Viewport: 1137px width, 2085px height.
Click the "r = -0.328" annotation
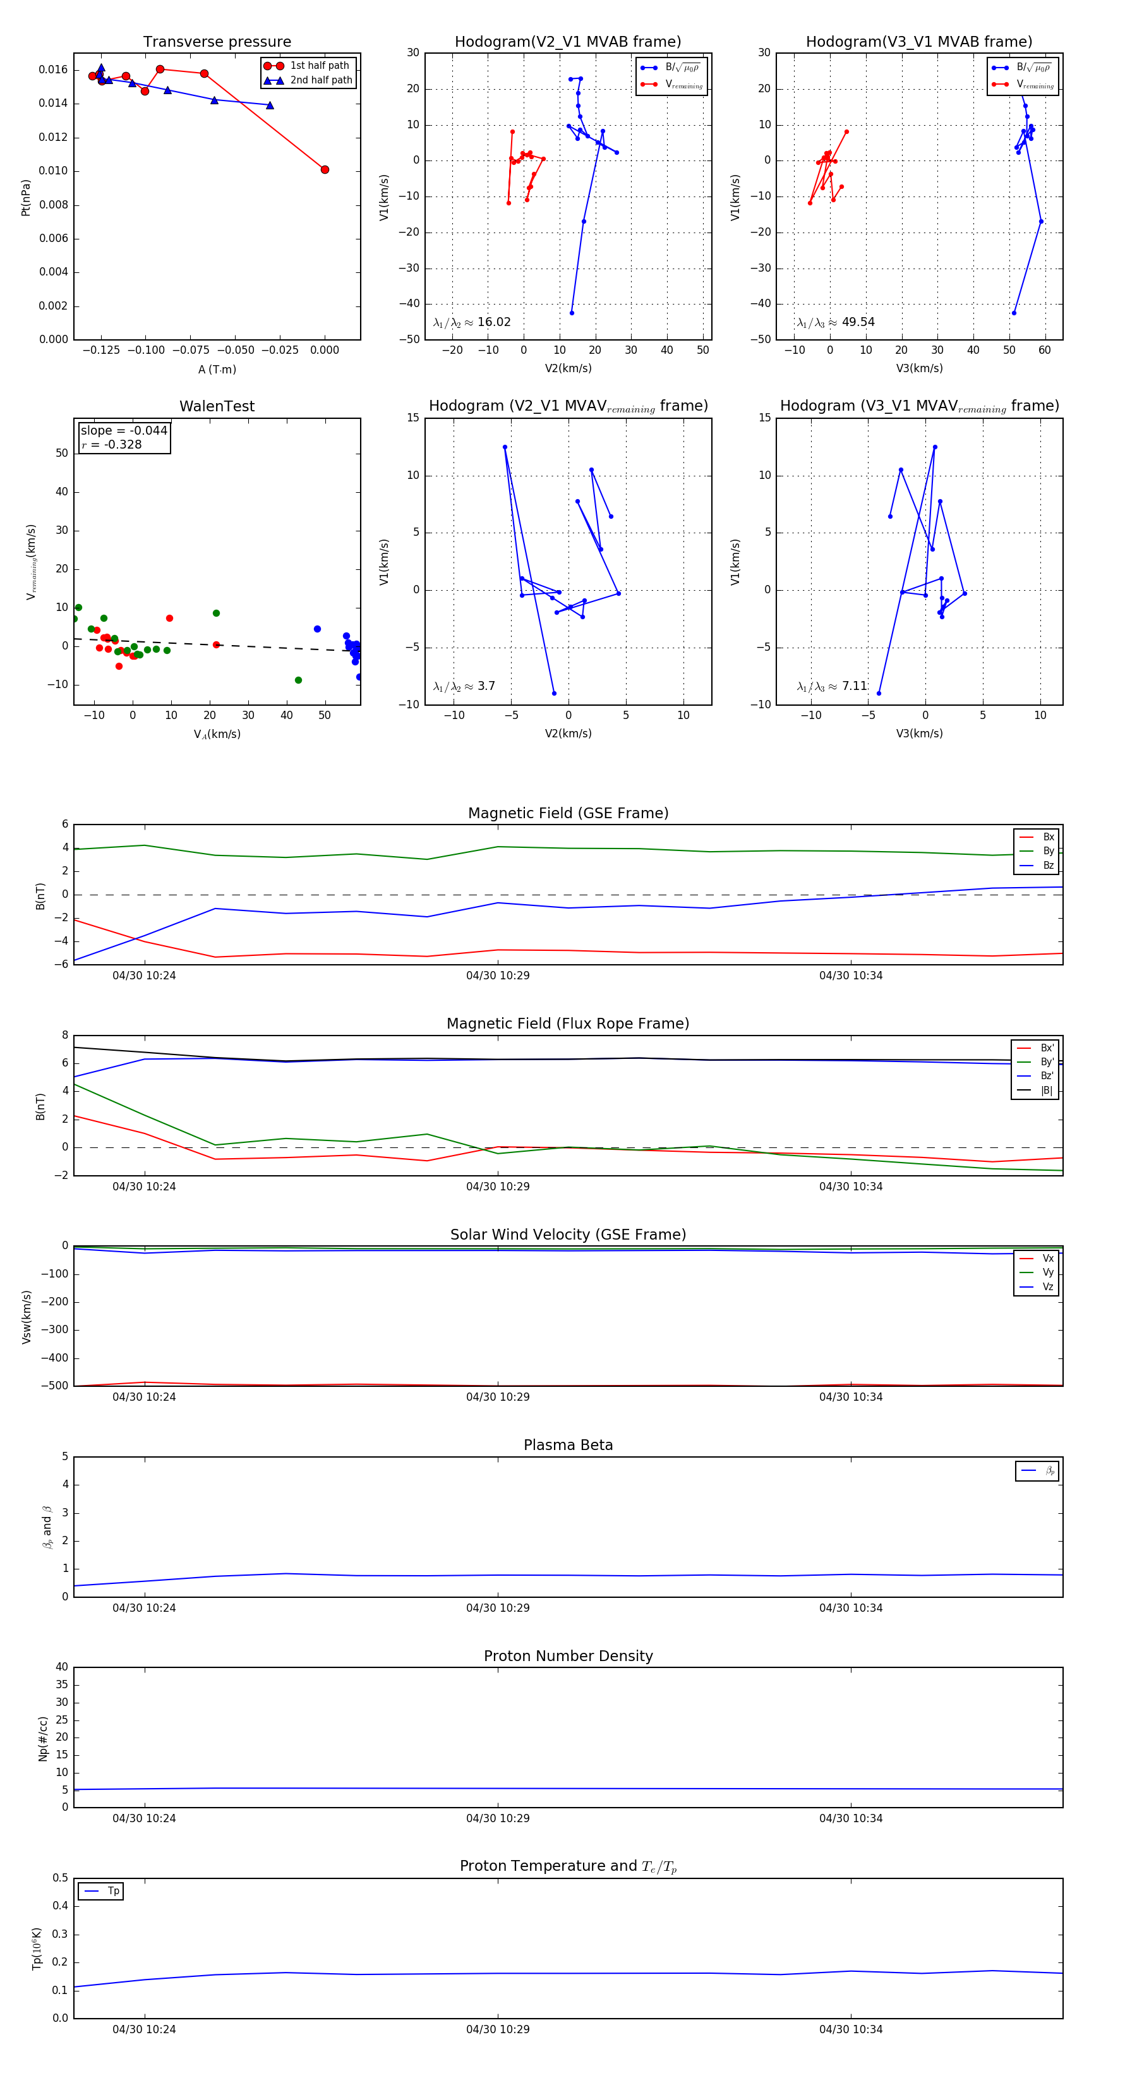tap(112, 444)
